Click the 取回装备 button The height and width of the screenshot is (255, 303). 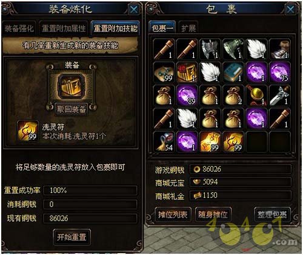(x=72, y=109)
